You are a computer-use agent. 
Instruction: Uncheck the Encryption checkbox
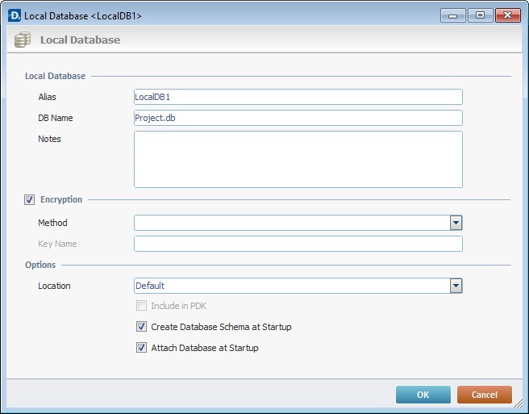pyautogui.click(x=29, y=199)
